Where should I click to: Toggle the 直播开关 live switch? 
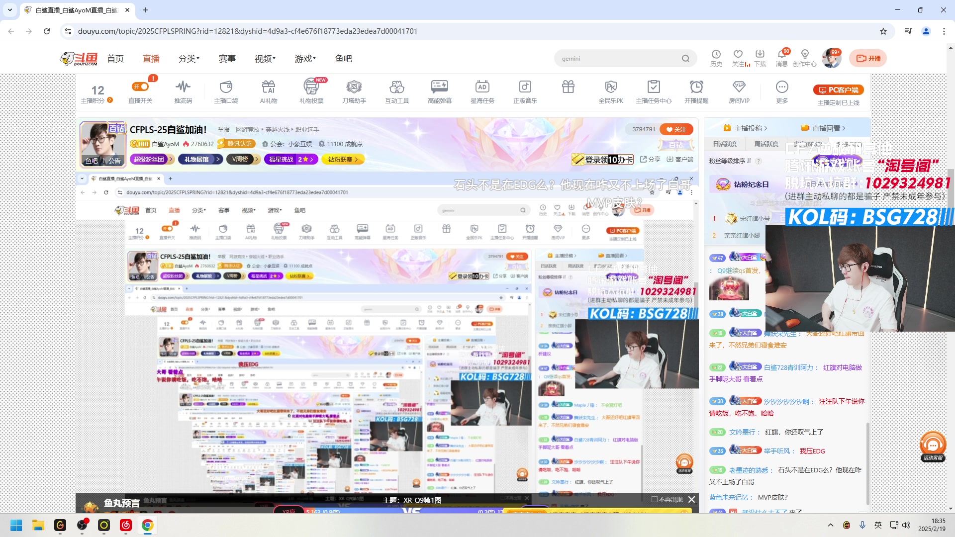pos(140,87)
